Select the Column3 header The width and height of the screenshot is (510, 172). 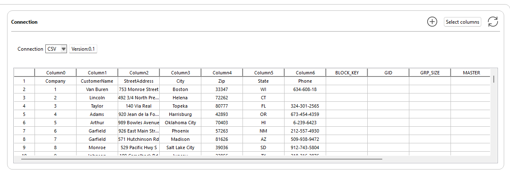point(180,73)
